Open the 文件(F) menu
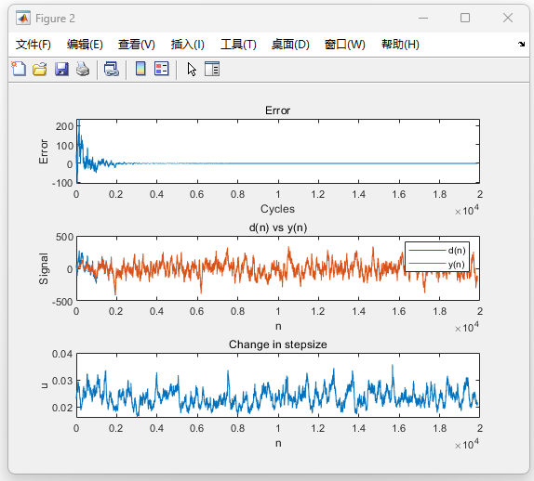Screen dimensions: 534x481 click(33, 45)
